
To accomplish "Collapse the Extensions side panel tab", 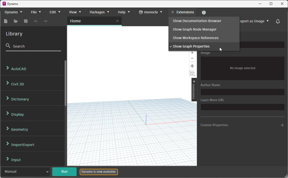I will [194, 90].
